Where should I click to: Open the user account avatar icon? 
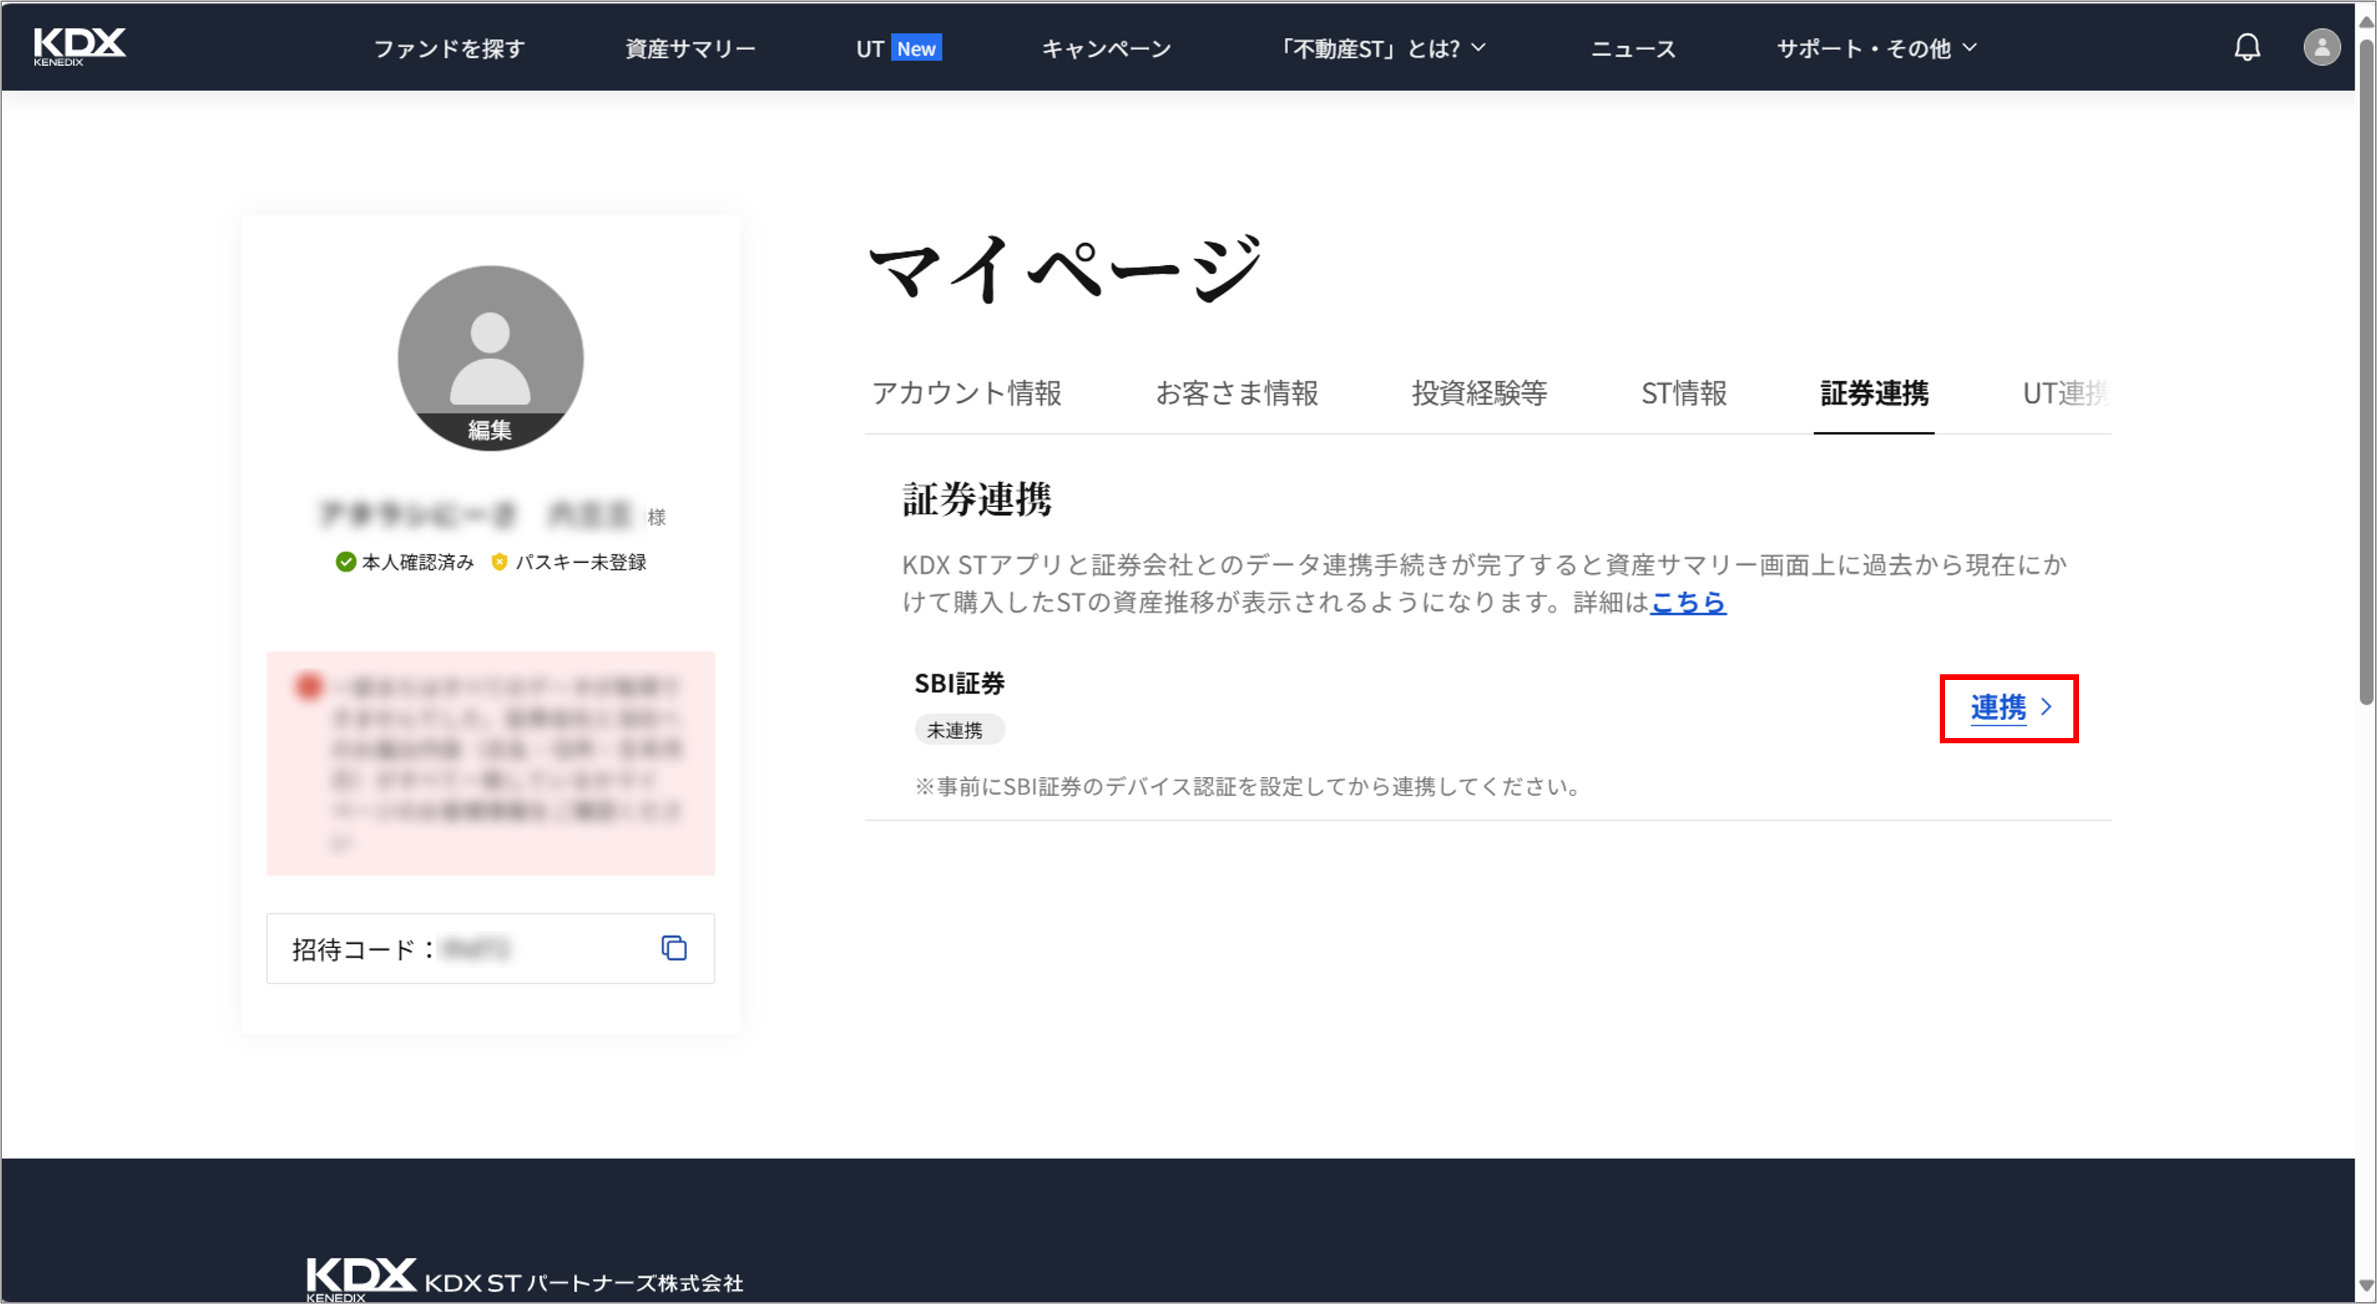tap(2321, 47)
